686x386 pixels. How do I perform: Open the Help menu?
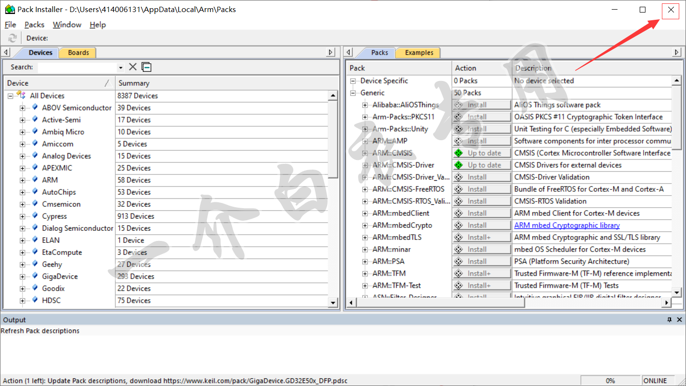point(97,25)
